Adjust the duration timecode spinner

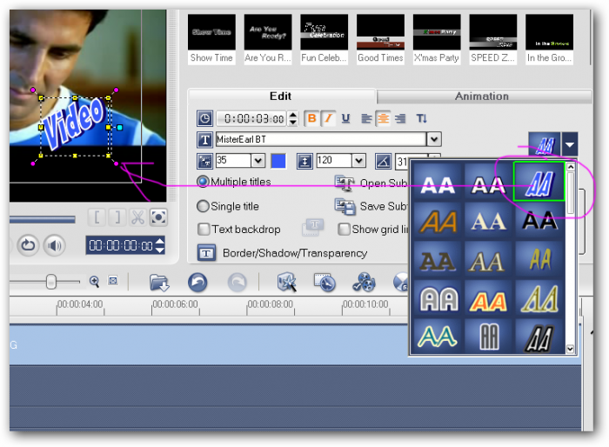(293, 118)
